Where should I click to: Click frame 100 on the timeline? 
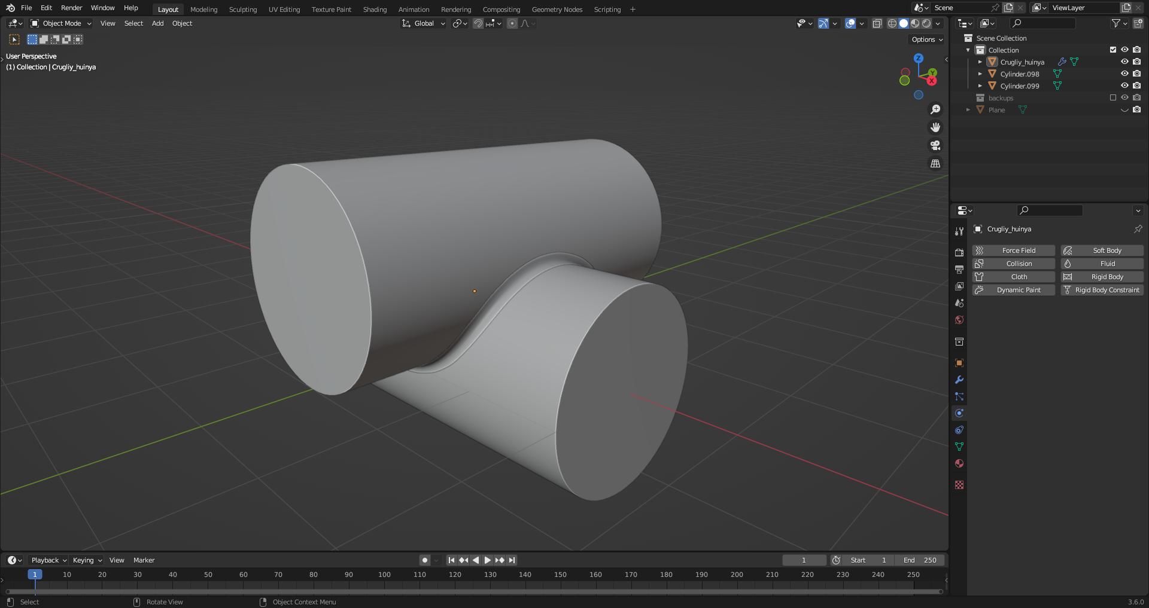click(384, 575)
